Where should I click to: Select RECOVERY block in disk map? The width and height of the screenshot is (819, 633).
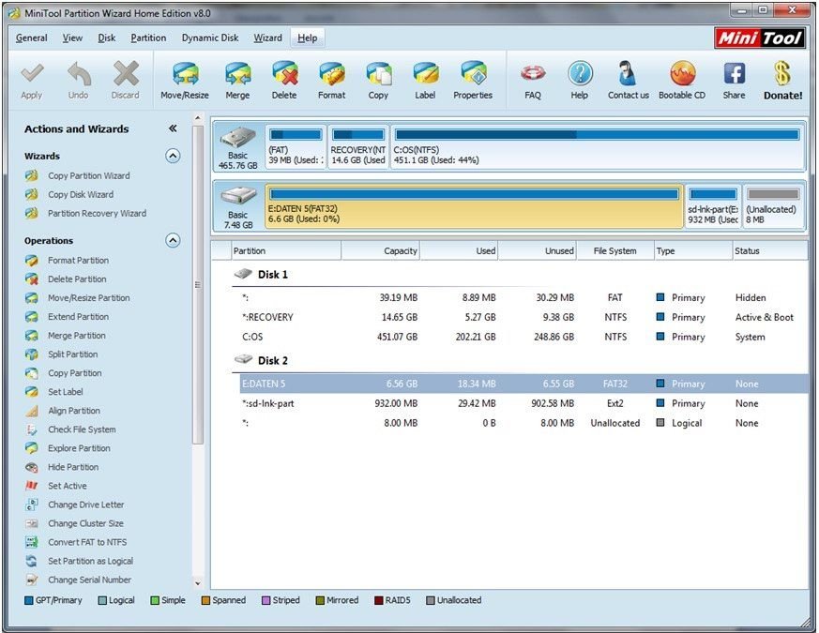358,146
